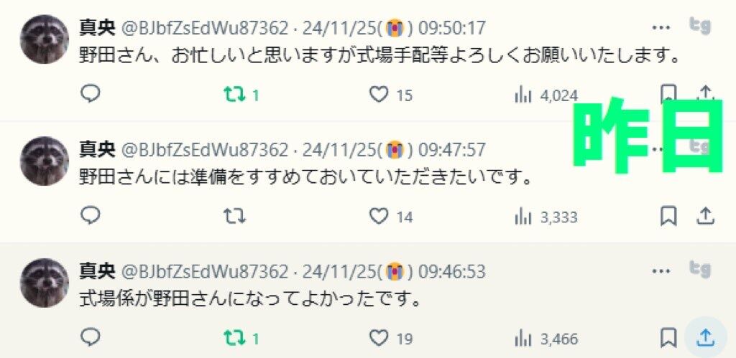Image resolution: width=736 pixels, height=358 pixels.
Task: Reply to the 09:50:17 tweet
Action: pos(90,94)
